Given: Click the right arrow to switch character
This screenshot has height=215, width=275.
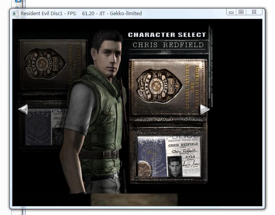Looking at the screenshot, I should click(205, 109).
